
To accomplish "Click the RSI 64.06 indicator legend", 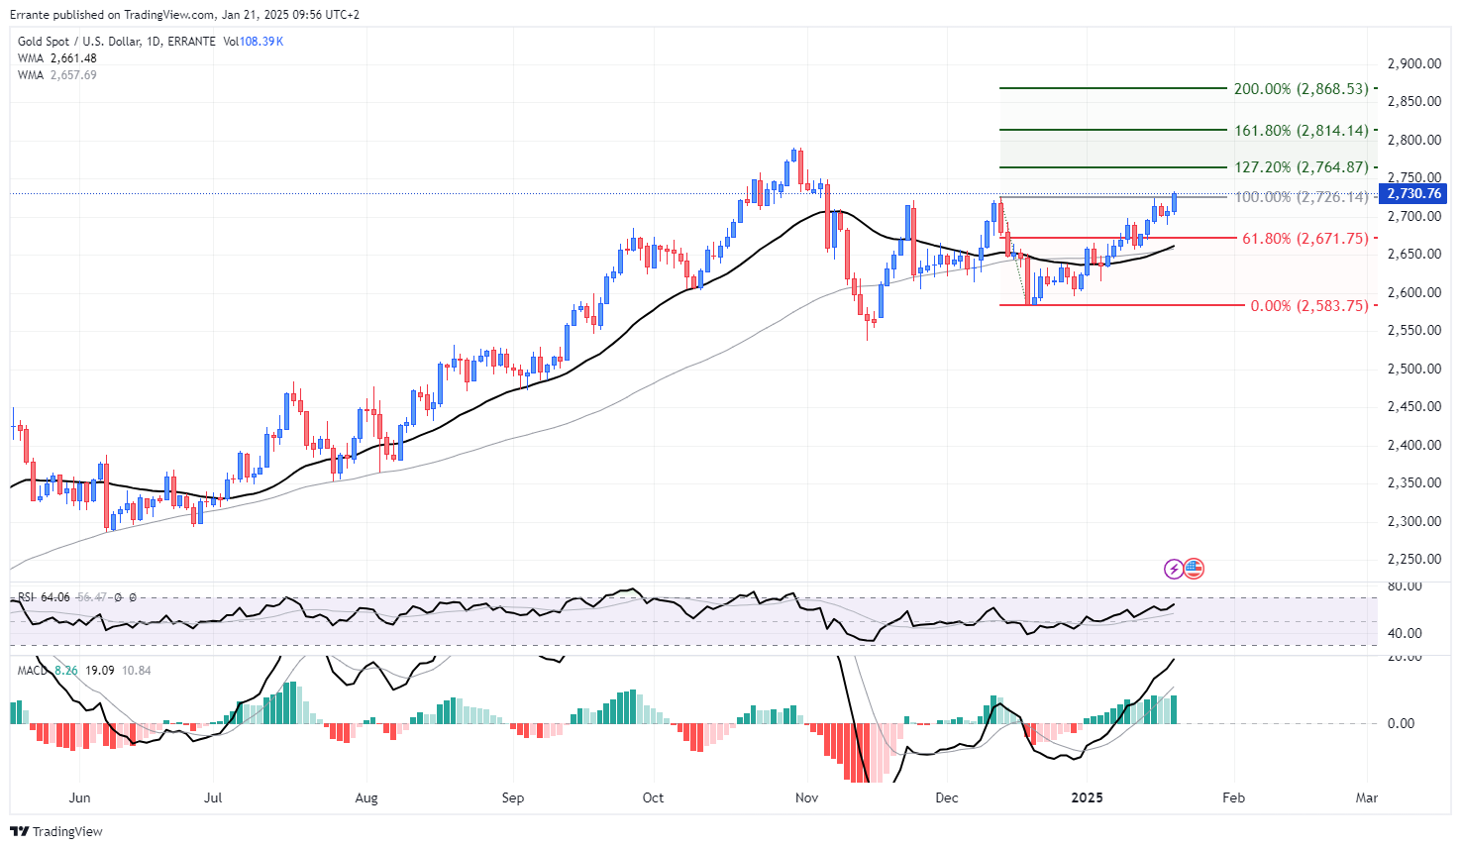I will (x=45, y=597).
